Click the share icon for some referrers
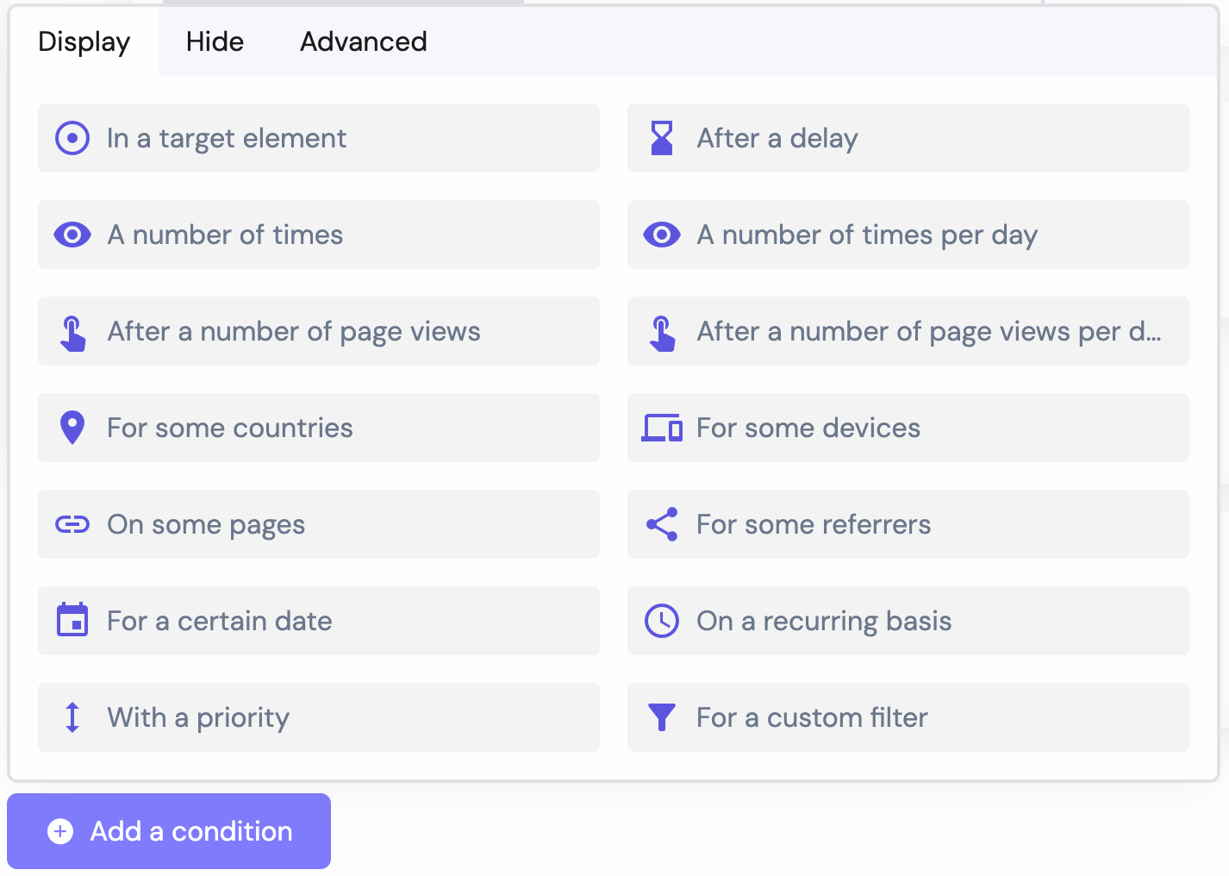 [662, 524]
